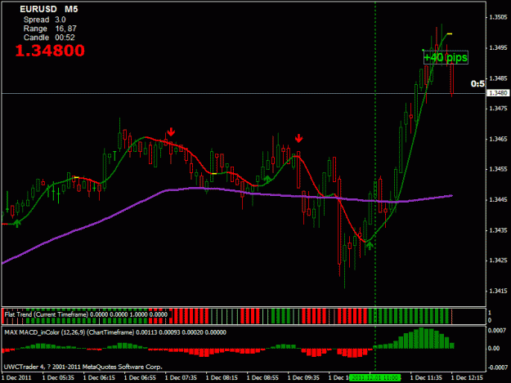Click the 1 Dec 12:15 time label

coord(467,378)
